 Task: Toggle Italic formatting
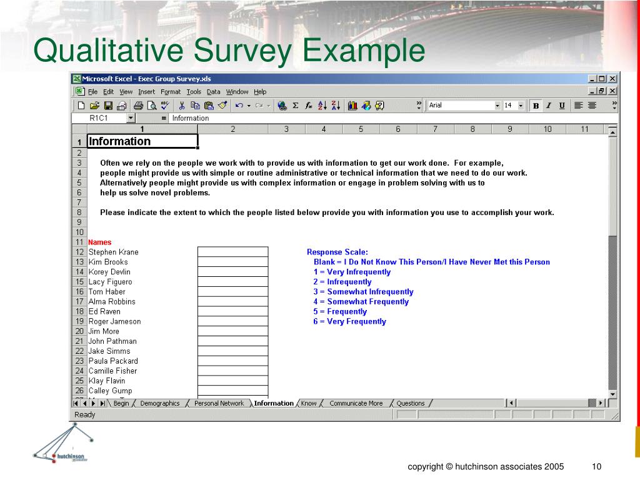[549, 105]
